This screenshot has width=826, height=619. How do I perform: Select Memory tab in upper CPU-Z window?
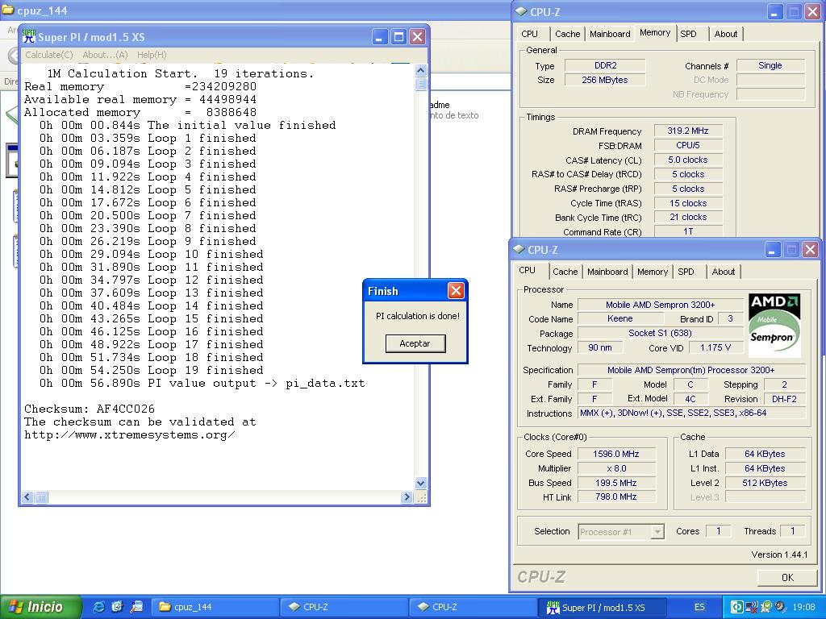click(x=655, y=32)
